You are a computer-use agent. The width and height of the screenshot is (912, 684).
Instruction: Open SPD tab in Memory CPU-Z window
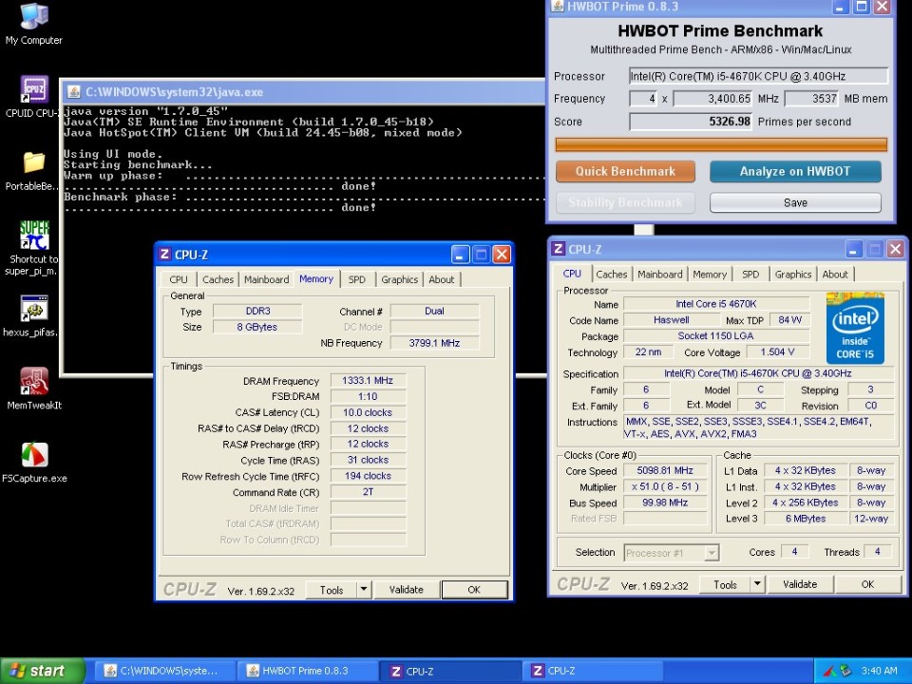pos(357,279)
